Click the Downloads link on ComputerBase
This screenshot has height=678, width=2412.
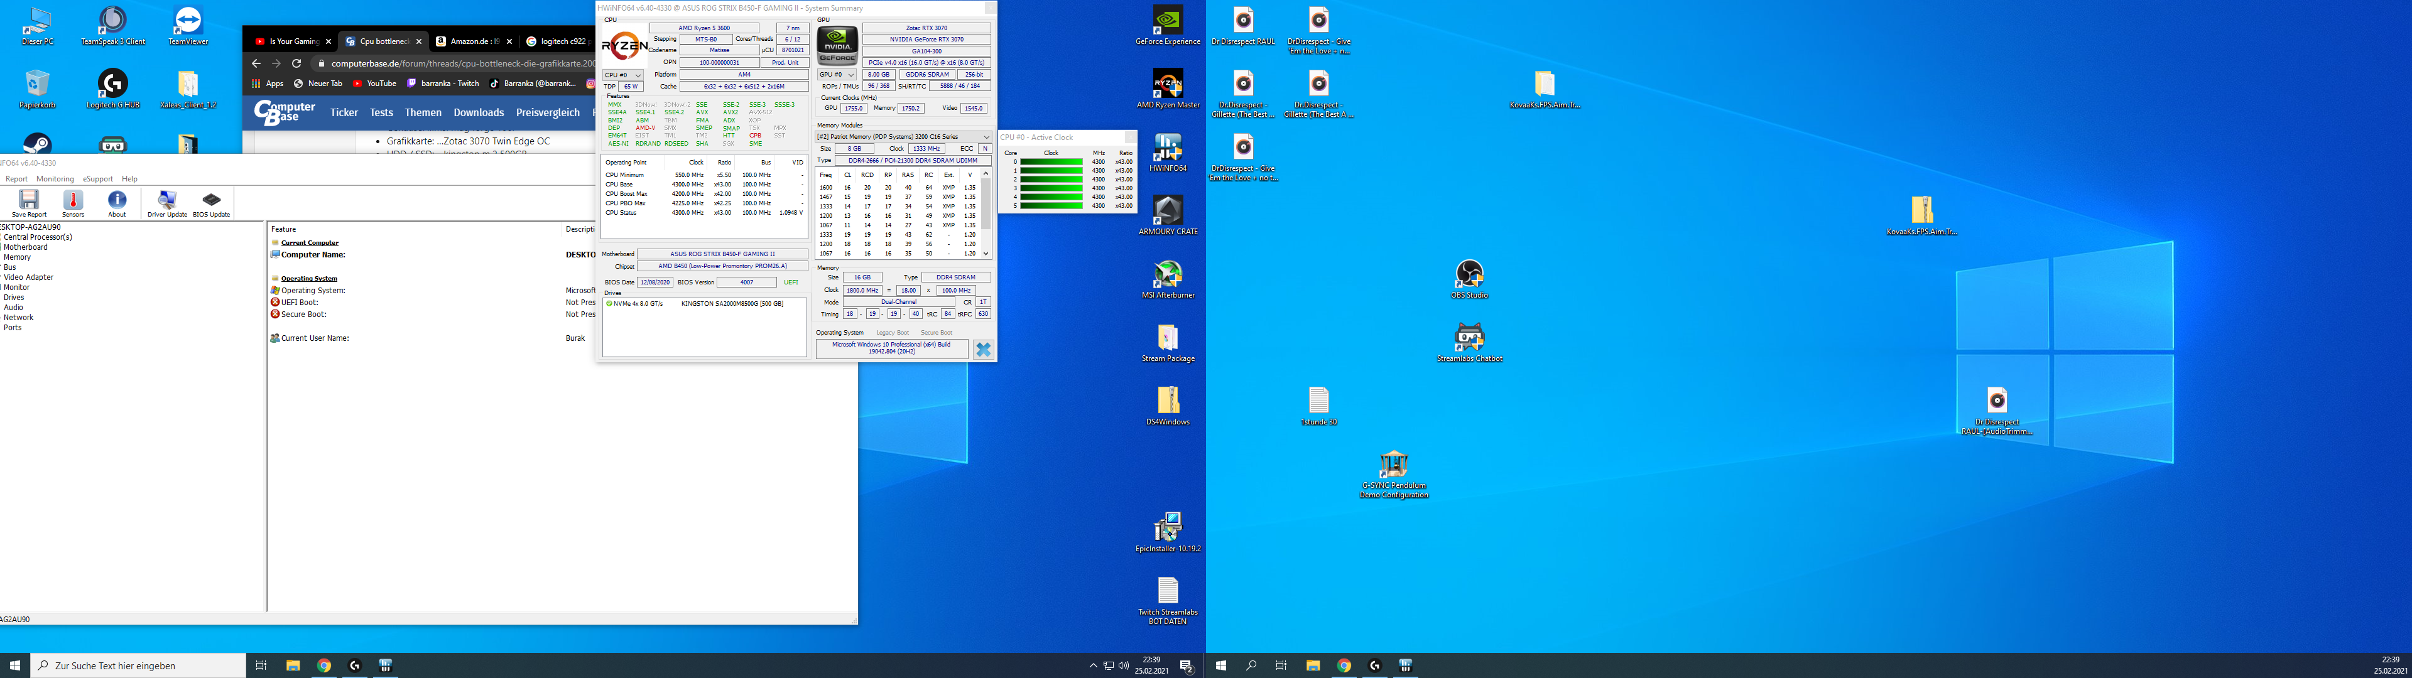(x=479, y=112)
